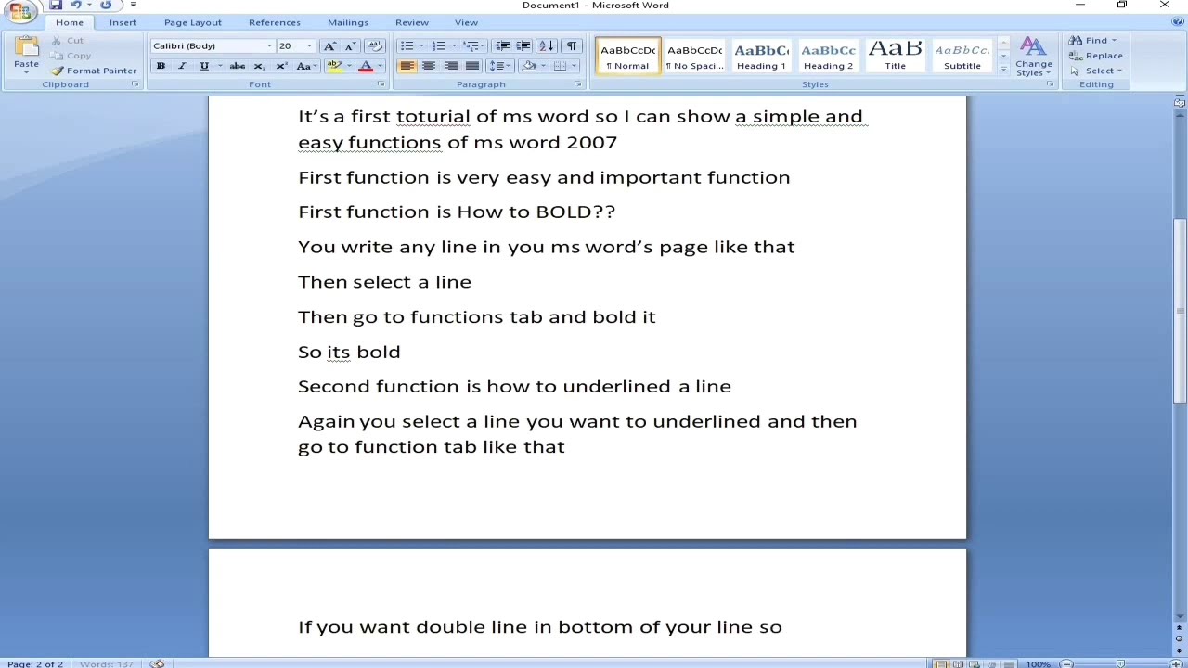Apply the Normal style
1188x668 pixels.
tap(628, 56)
